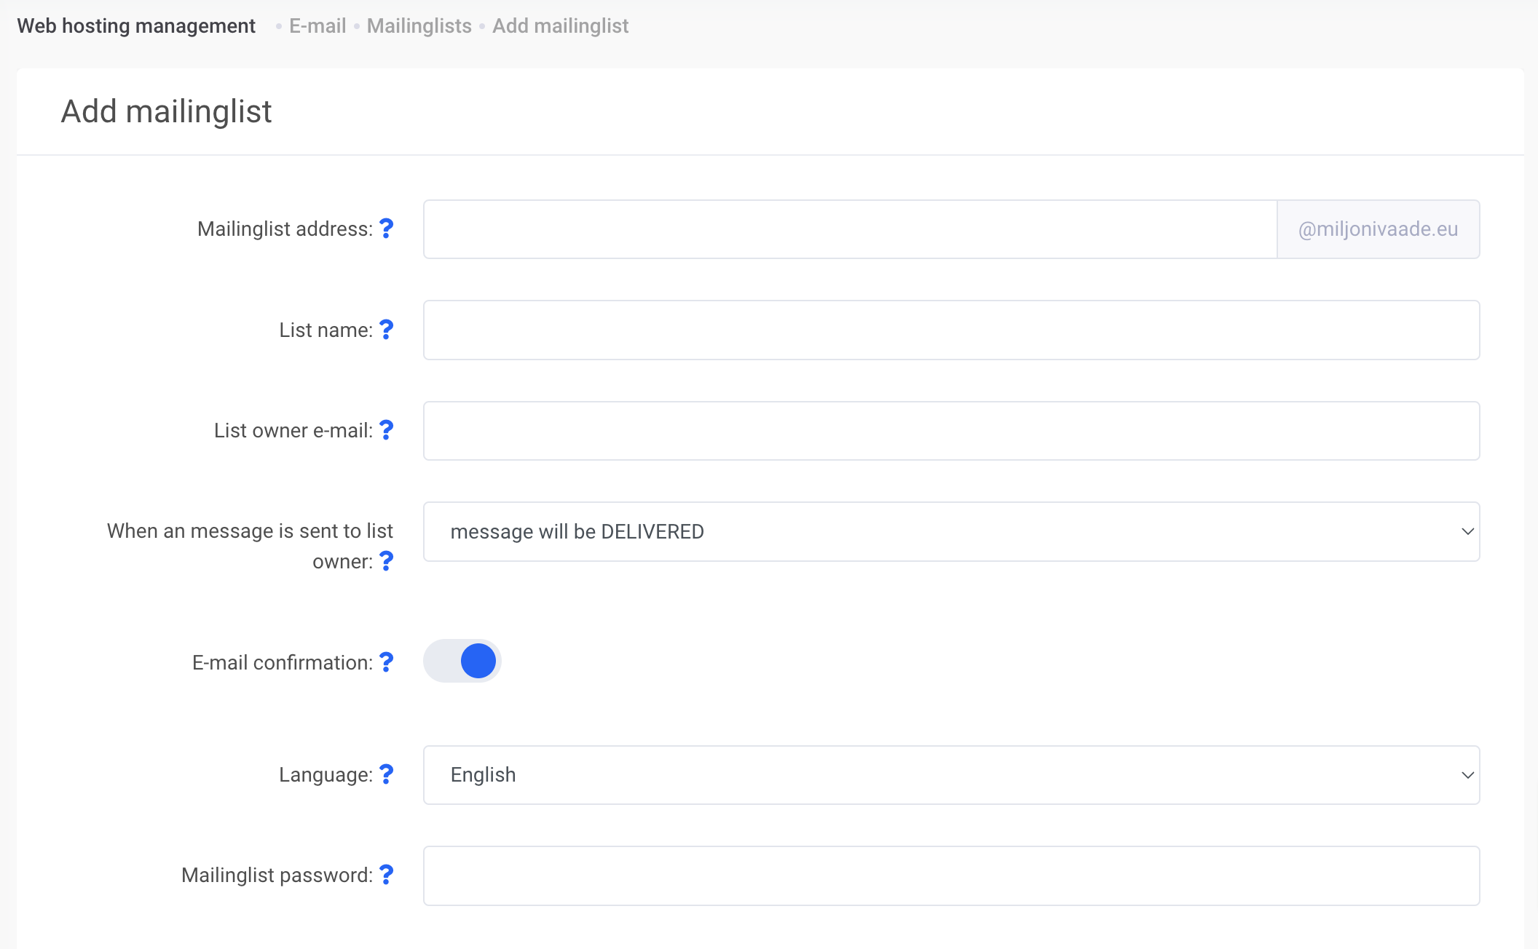Screen dimensions: 1538x949
Task: Click help icon next to Mailinglist address
Action: pyautogui.click(x=387, y=229)
